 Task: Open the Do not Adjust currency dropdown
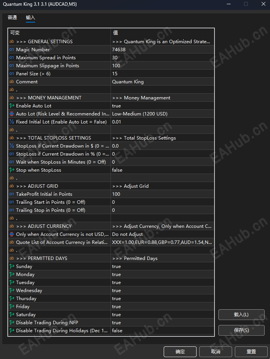click(163, 234)
